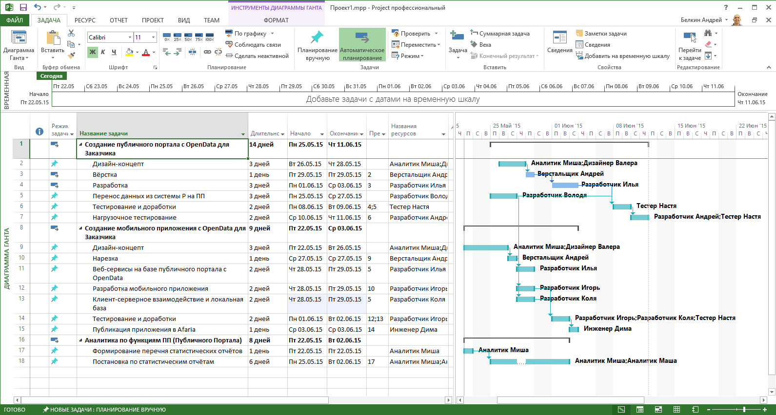Click the smaller Сведения properties button
This screenshot has width=776, height=415.
[593, 44]
